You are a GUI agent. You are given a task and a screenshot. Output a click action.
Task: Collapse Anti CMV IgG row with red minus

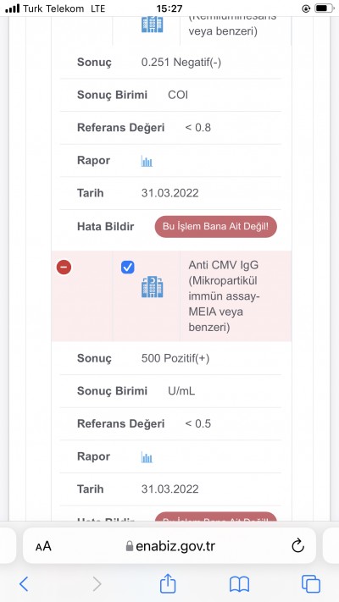click(x=64, y=267)
